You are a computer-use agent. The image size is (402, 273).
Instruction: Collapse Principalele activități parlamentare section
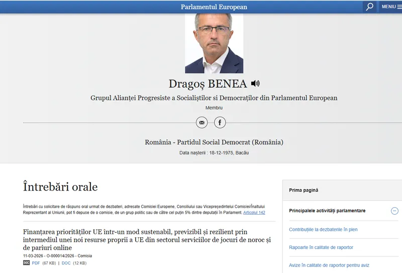click(394, 211)
